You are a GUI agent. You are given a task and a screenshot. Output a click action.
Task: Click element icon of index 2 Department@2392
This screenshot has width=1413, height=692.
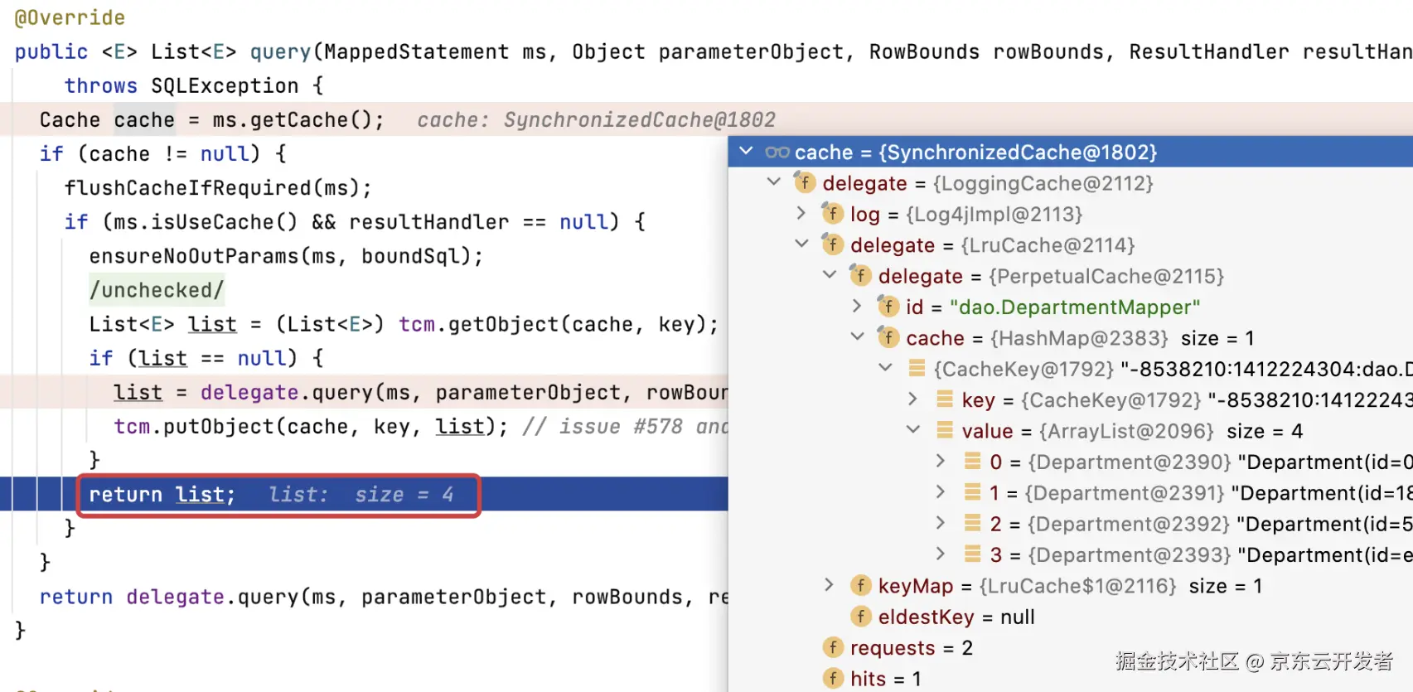[973, 523]
